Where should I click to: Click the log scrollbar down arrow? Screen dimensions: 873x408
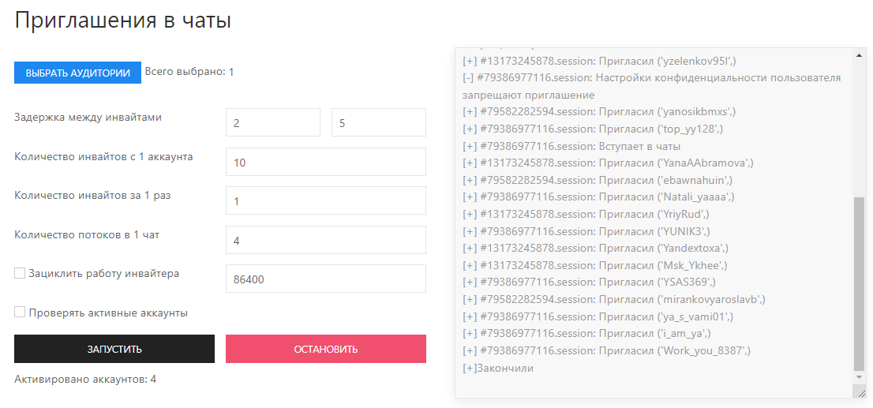859,378
